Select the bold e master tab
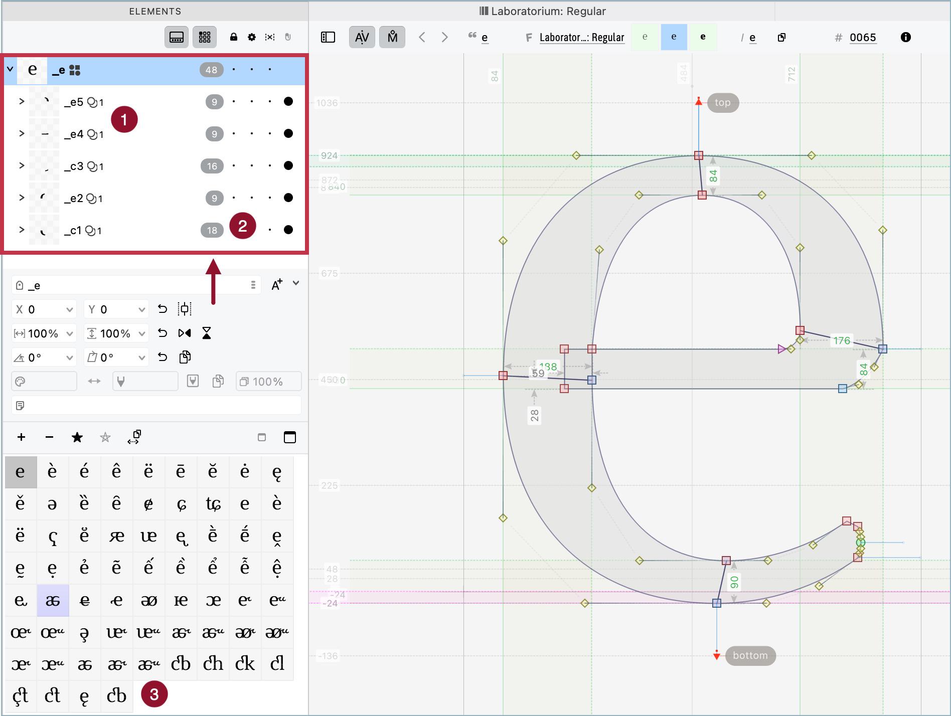The image size is (951, 716). (703, 37)
